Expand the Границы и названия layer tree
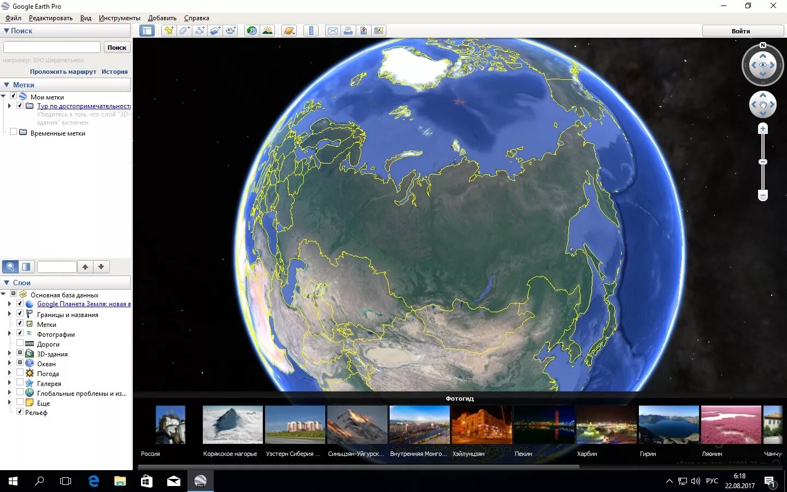This screenshot has height=492, width=787. [x=9, y=314]
